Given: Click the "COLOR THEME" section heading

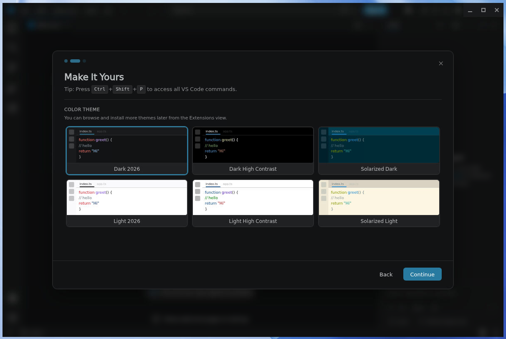Looking at the screenshot, I should pos(82,109).
